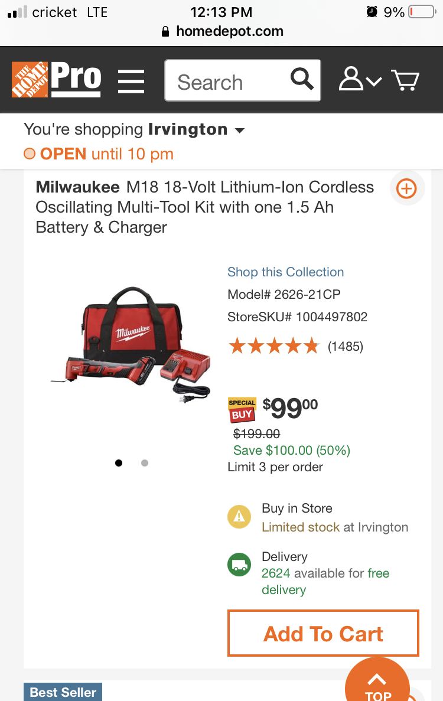Tap the orange plus add-to-list icon
443x701 pixels.
[406, 188]
